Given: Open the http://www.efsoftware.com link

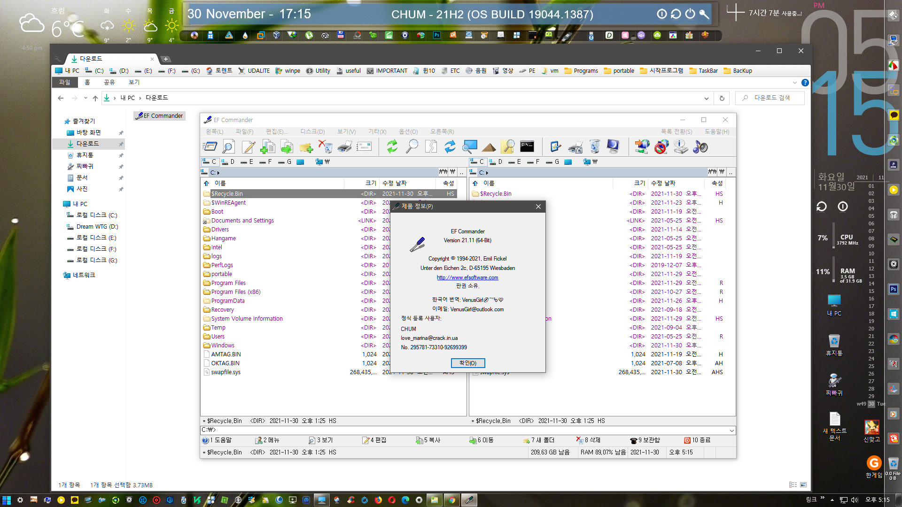Looking at the screenshot, I should pos(467,277).
